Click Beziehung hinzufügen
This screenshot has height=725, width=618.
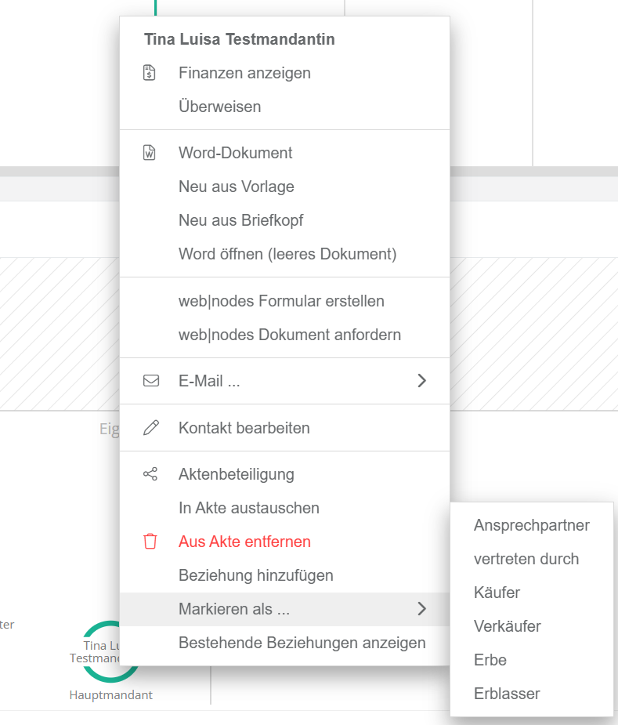click(x=255, y=575)
